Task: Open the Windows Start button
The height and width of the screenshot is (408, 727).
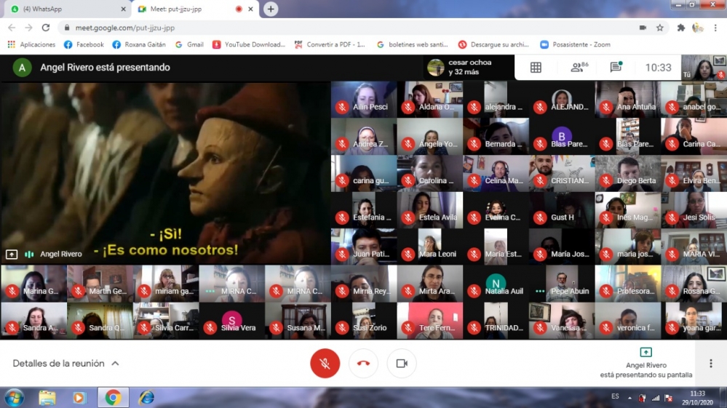Action: point(15,398)
